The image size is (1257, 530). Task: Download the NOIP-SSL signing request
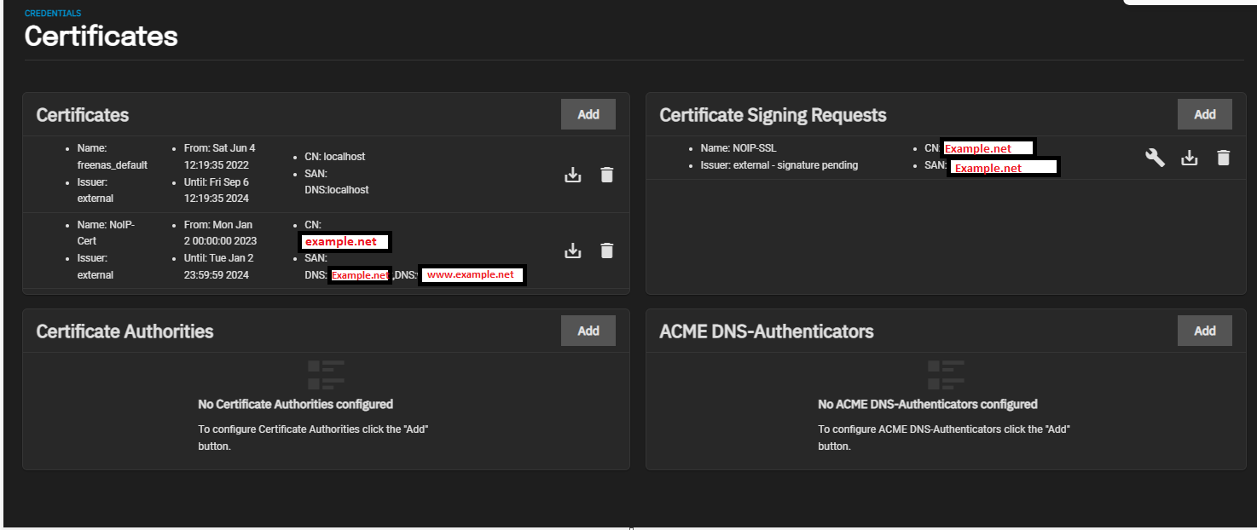[1189, 158]
